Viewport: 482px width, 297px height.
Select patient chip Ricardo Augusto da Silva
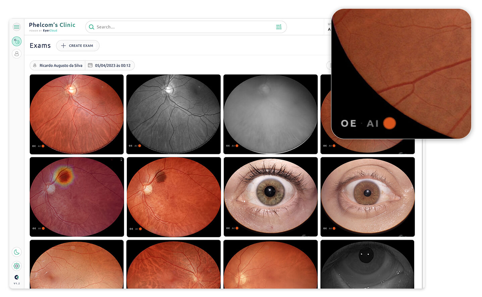tap(57, 65)
